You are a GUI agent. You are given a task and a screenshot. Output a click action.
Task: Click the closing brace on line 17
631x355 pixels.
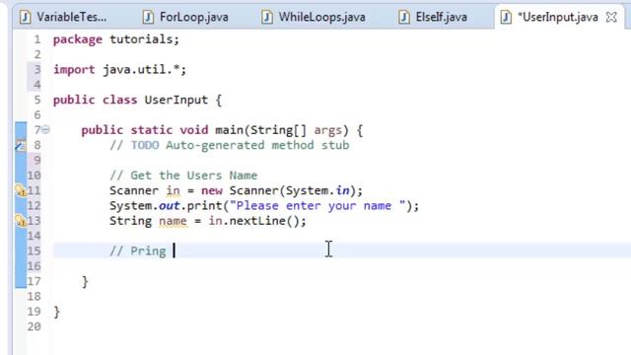click(x=85, y=281)
